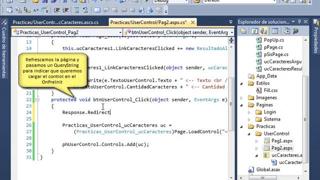Go to previous bookmark
The width and height of the screenshot is (320, 180).
(106, 10)
